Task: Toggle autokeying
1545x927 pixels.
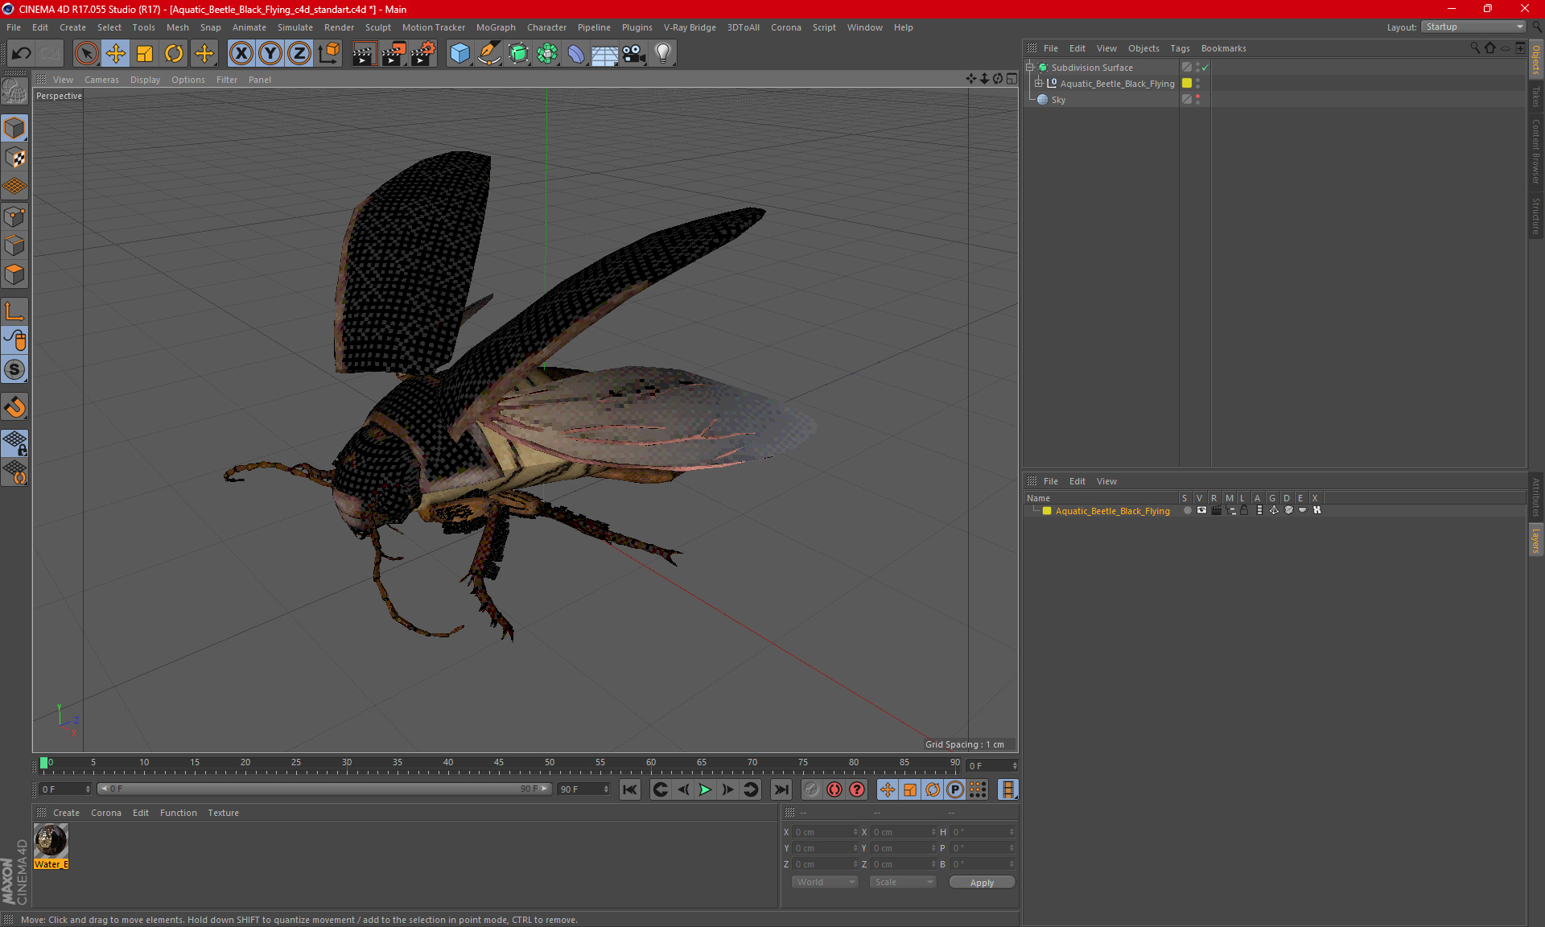Action: pyautogui.click(x=834, y=789)
